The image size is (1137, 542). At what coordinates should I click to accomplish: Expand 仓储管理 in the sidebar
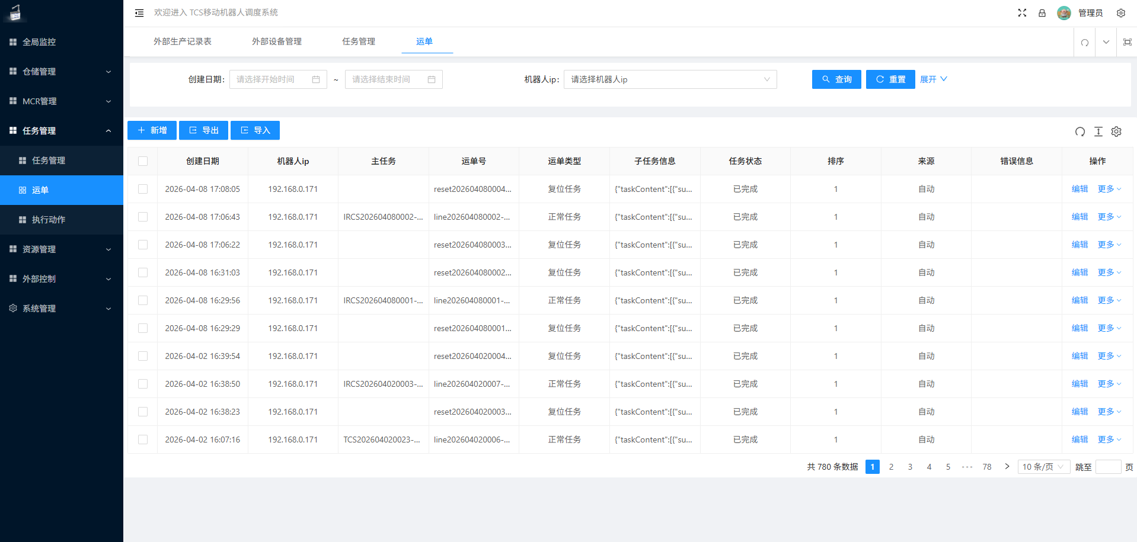(x=62, y=72)
